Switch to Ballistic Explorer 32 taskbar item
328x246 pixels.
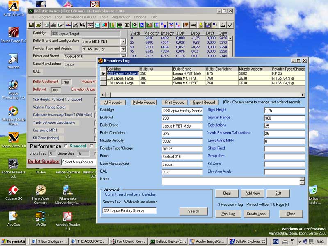[248, 241]
